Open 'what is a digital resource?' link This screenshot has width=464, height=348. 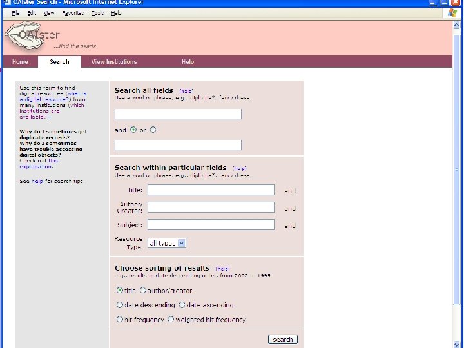pos(53,97)
